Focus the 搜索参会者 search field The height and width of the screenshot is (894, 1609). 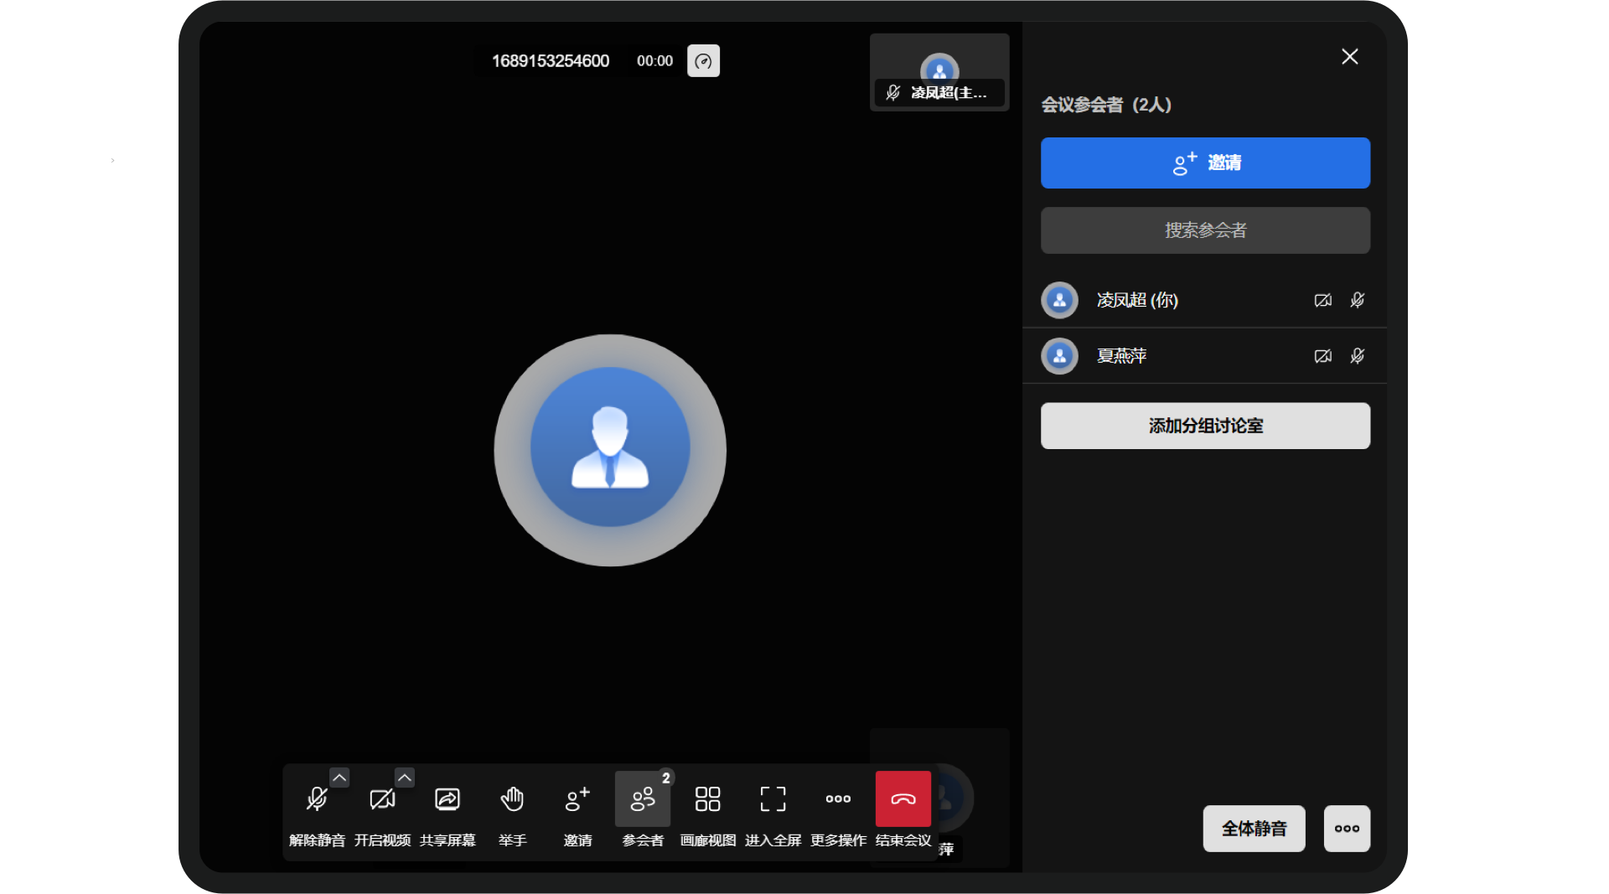pyautogui.click(x=1205, y=230)
